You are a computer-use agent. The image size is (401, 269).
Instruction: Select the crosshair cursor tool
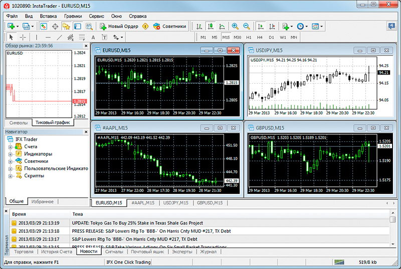(23, 37)
